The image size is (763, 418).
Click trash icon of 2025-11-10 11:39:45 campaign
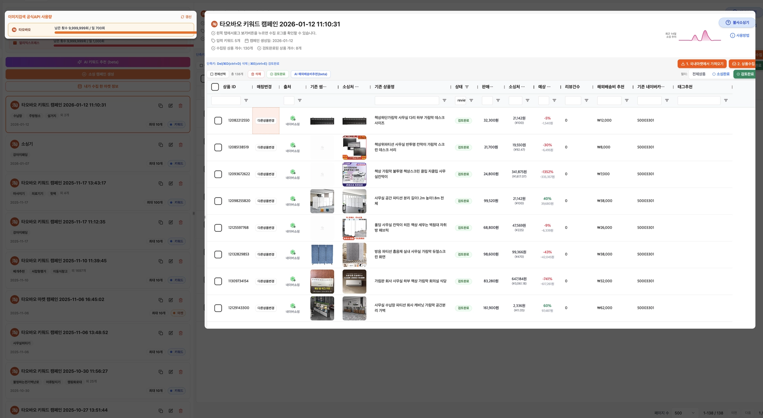tap(181, 261)
